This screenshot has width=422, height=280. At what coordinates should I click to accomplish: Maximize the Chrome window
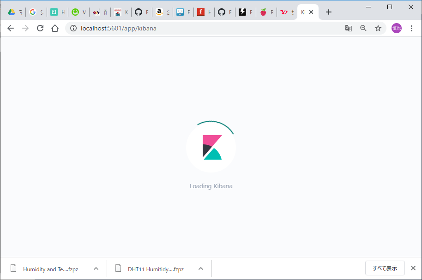click(389, 7)
